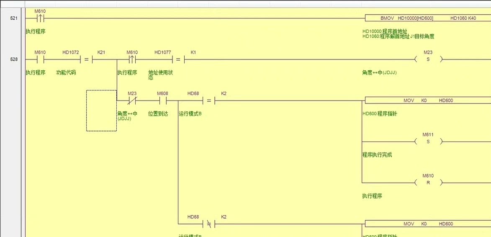Select the HD1077 = K1 comparison contact
The width and height of the screenshot is (491, 237).
pos(178,59)
